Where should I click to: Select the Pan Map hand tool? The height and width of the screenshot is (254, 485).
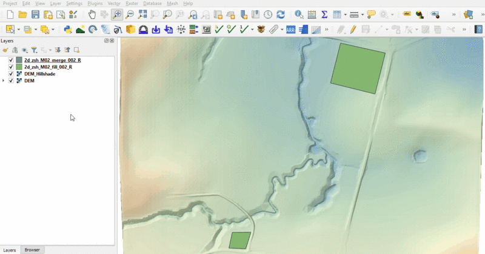pyautogui.click(x=92, y=15)
